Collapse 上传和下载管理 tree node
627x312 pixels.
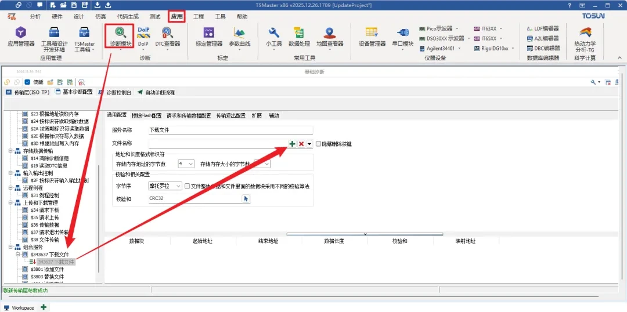pyautogui.click(x=10, y=202)
